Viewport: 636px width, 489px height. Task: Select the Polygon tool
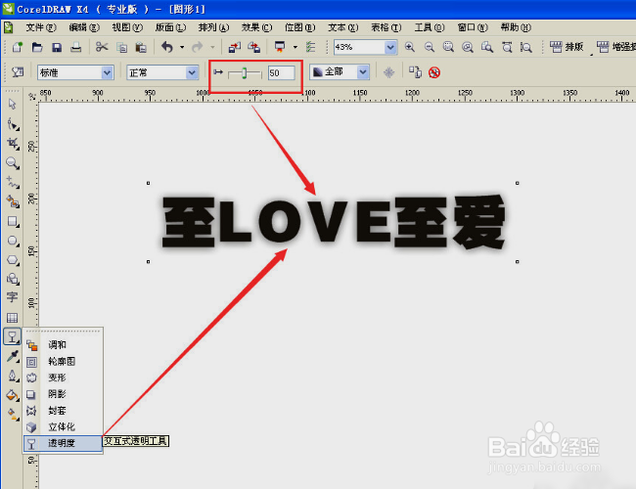point(13,260)
